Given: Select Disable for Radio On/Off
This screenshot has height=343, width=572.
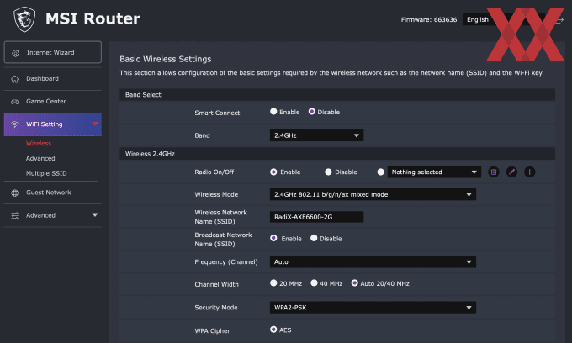Looking at the screenshot, I should pos(328,171).
